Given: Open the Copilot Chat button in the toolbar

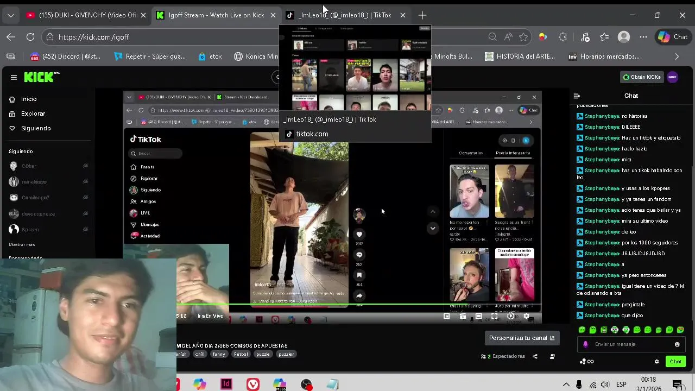Looking at the screenshot, I should pos(673,37).
